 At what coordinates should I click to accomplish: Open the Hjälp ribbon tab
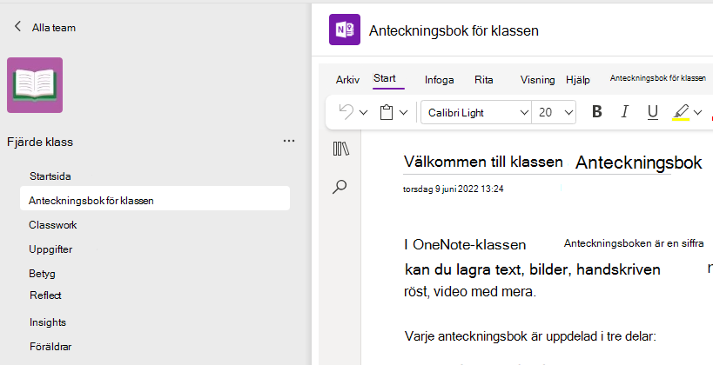[578, 80]
